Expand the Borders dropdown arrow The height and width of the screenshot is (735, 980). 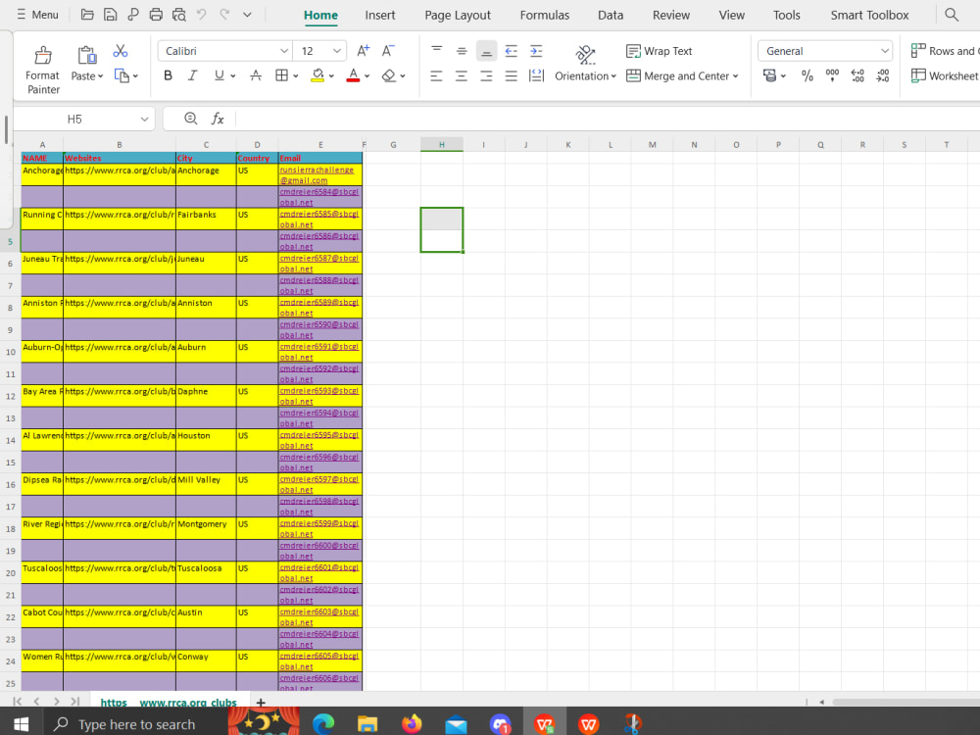tap(296, 76)
